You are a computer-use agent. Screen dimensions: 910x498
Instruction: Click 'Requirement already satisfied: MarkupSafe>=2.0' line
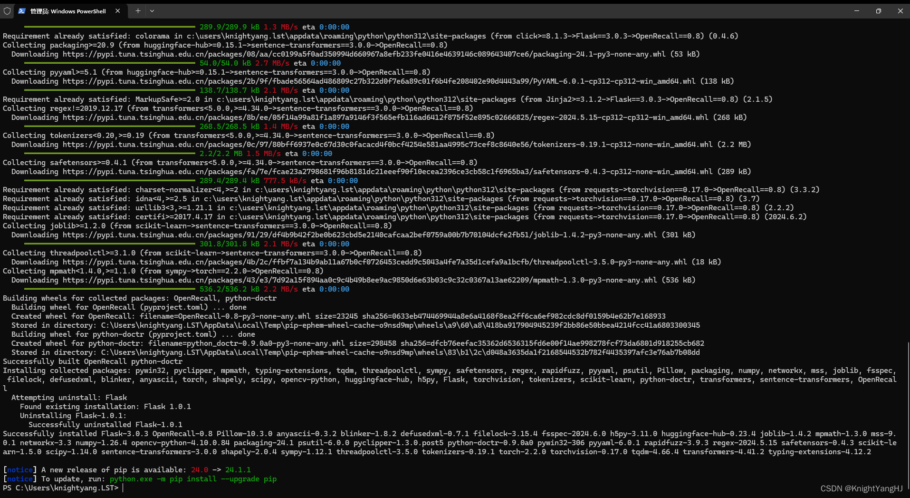388,99
